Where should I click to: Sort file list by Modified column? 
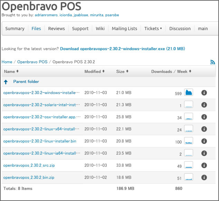click(94, 72)
